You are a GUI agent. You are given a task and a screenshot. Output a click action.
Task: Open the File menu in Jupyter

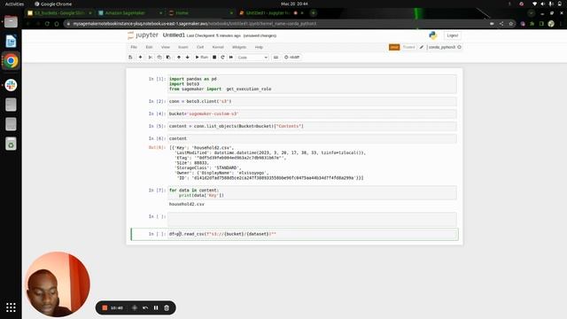pyautogui.click(x=134, y=47)
